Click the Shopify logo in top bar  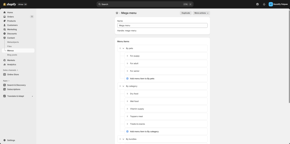[10, 4]
